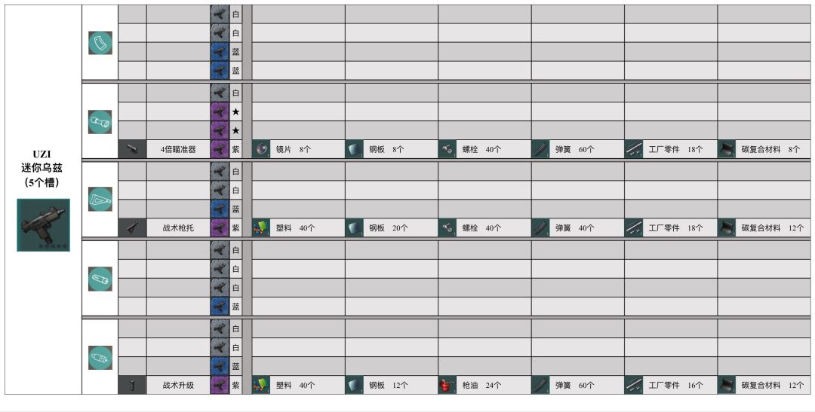Click purple gun quality icon in 战术枪托 row
Image resolution: width=815 pixels, height=412 pixels.
(220, 227)
